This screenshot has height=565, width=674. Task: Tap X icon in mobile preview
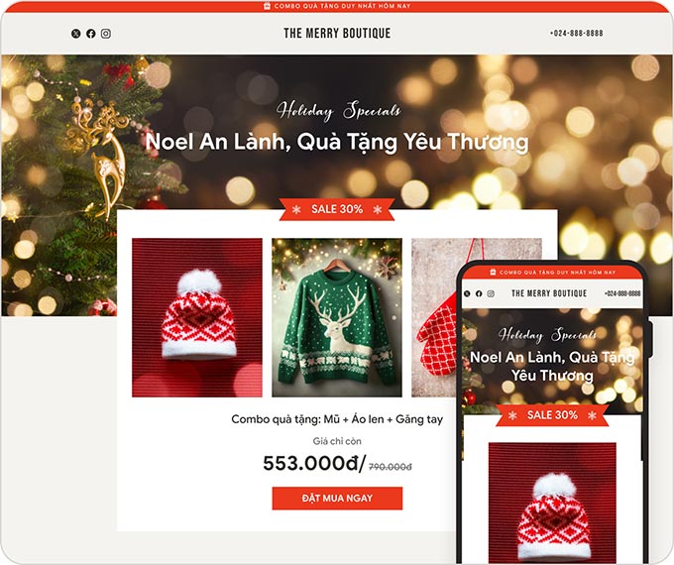coord(467,293)
